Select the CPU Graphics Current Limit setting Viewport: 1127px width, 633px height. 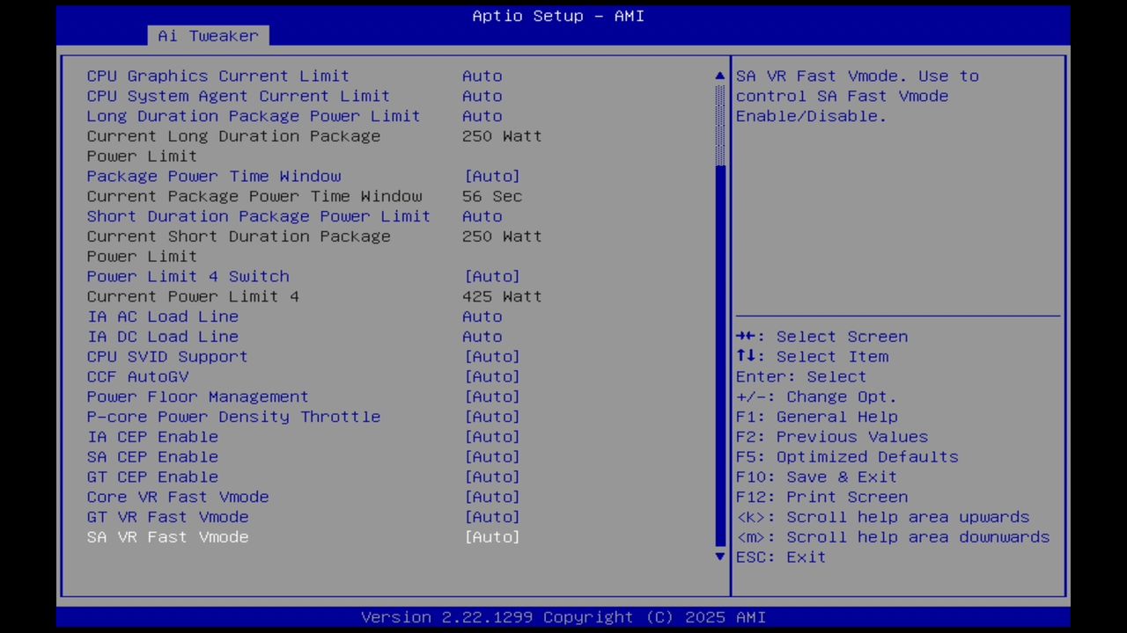point(217,76)
